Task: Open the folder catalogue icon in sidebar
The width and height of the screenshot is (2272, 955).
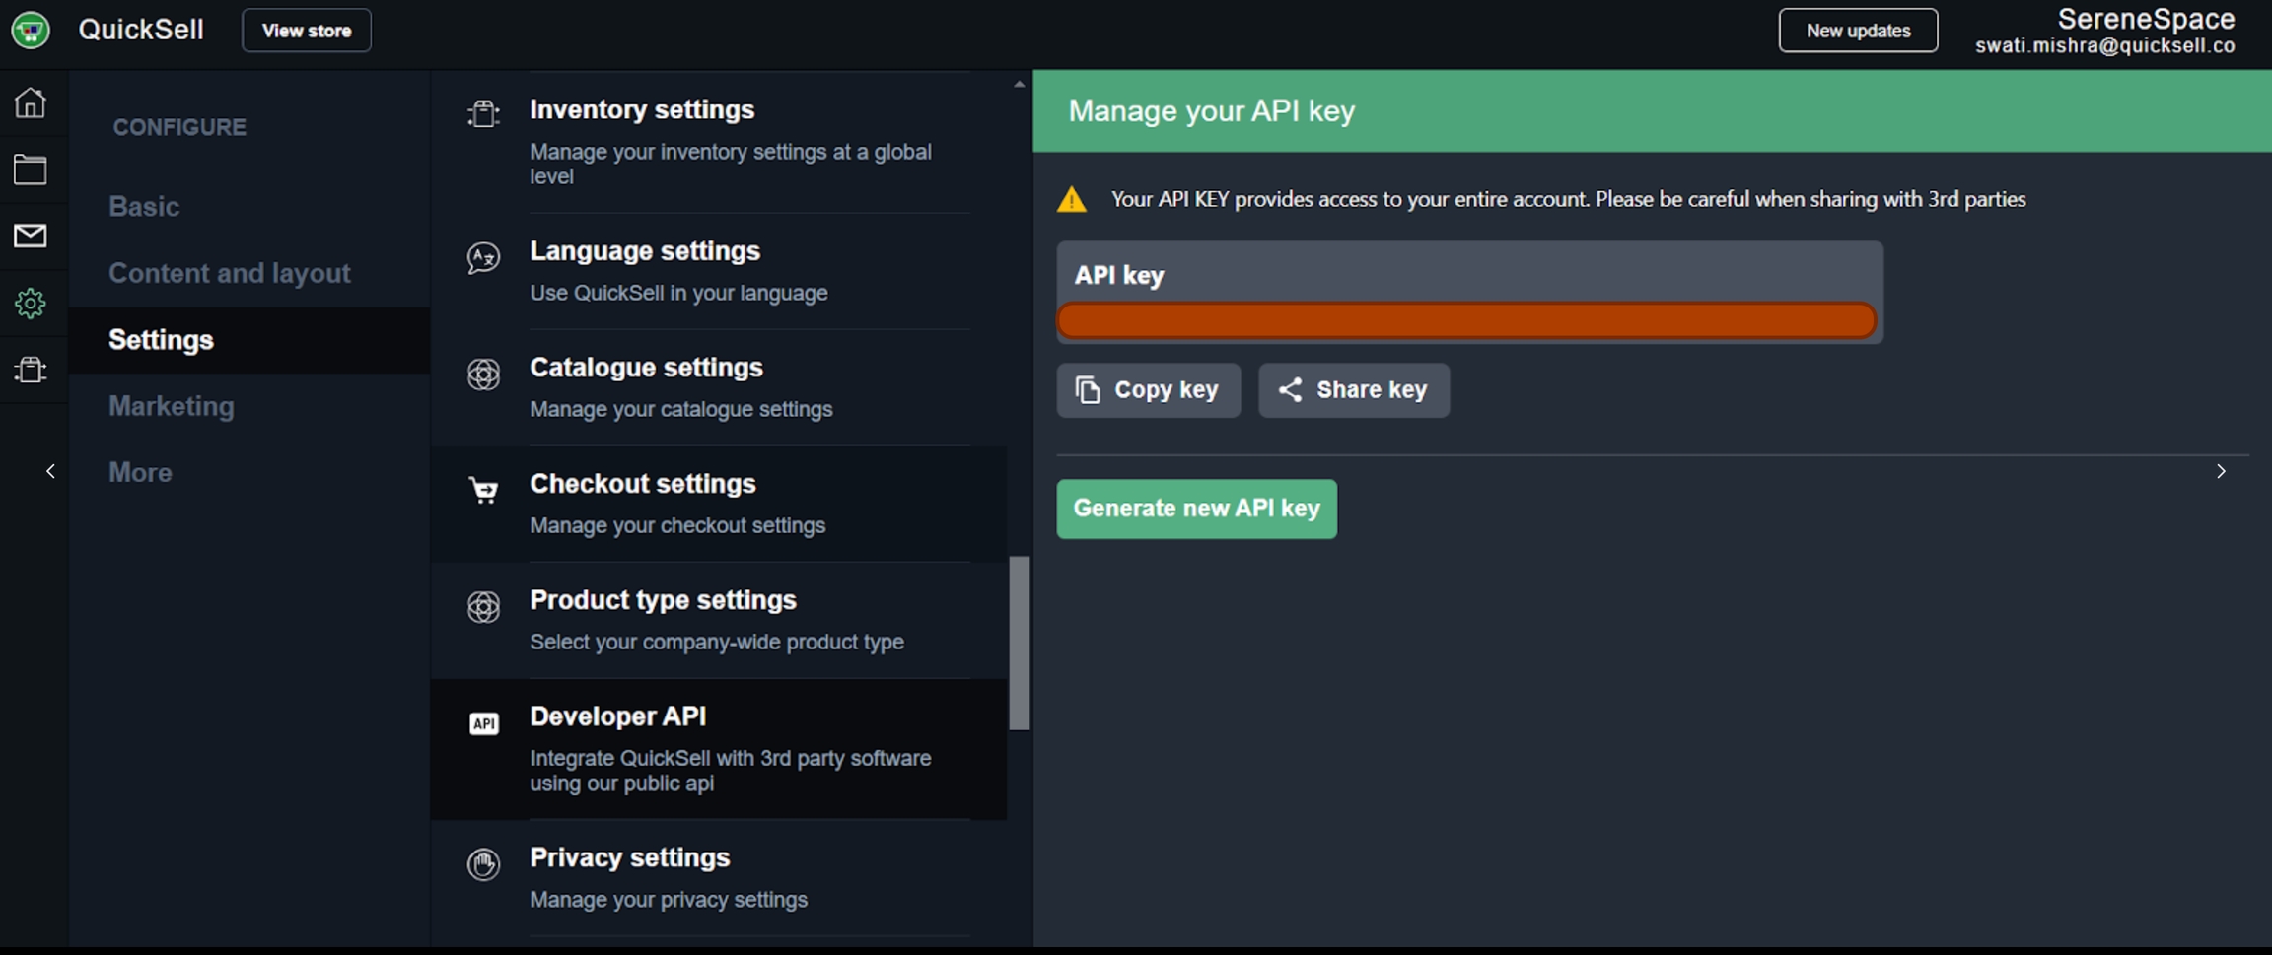Action: [x=31, y=170]
